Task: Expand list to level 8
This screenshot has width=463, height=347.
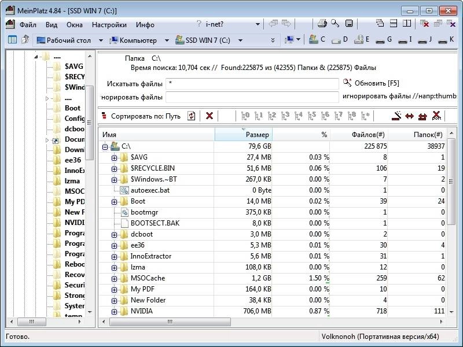Action: 352,116
